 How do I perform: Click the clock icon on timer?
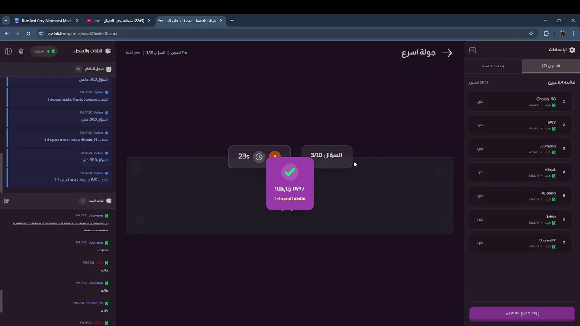[259, 157]
